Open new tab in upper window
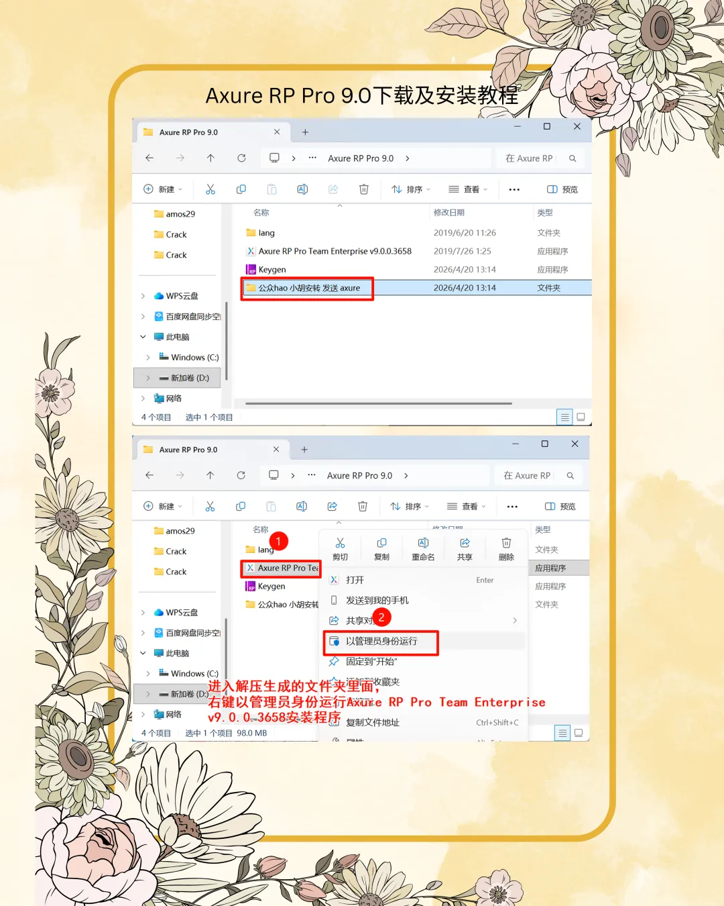724x906 pixels. click(x=305, y=132)
